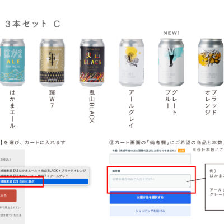Click the age input field above 備考欄
This screenshot has height=224, width=224.
pyautogui.click(x=150, y=159)
